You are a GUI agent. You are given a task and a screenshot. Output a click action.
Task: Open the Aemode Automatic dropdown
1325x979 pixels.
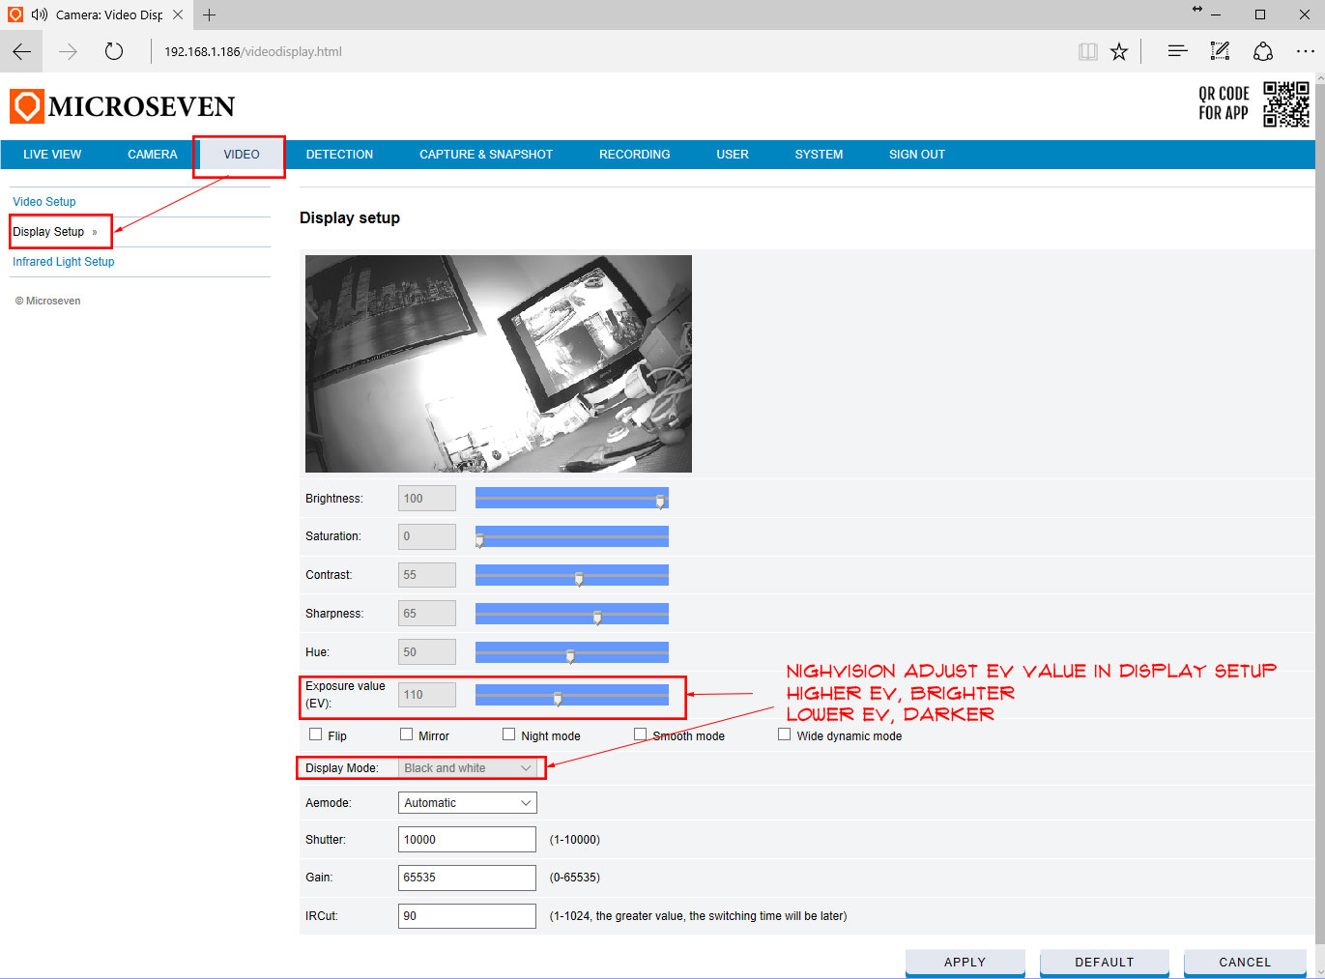point(467,803)
